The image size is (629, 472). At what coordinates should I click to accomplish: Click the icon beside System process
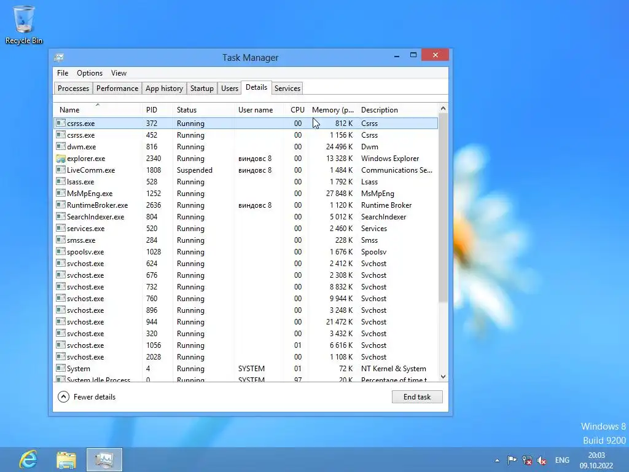[61, 368]
